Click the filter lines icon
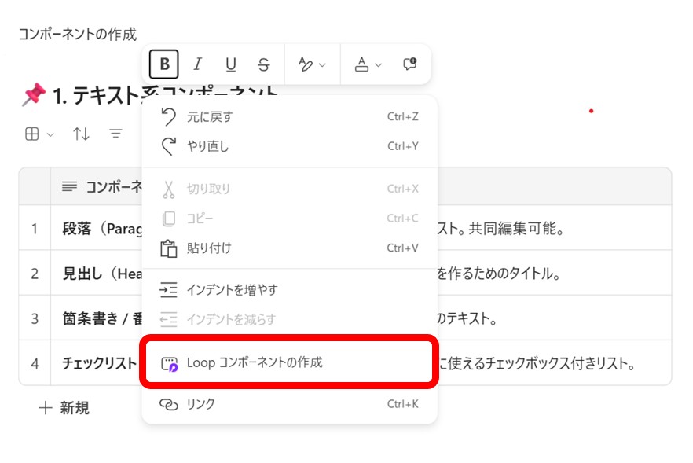Image resolution: width=693 pixels, height=463 pixels. (115, 134)
